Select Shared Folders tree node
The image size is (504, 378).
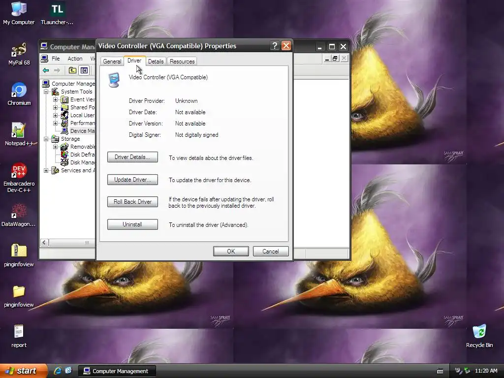coord(82,107)
